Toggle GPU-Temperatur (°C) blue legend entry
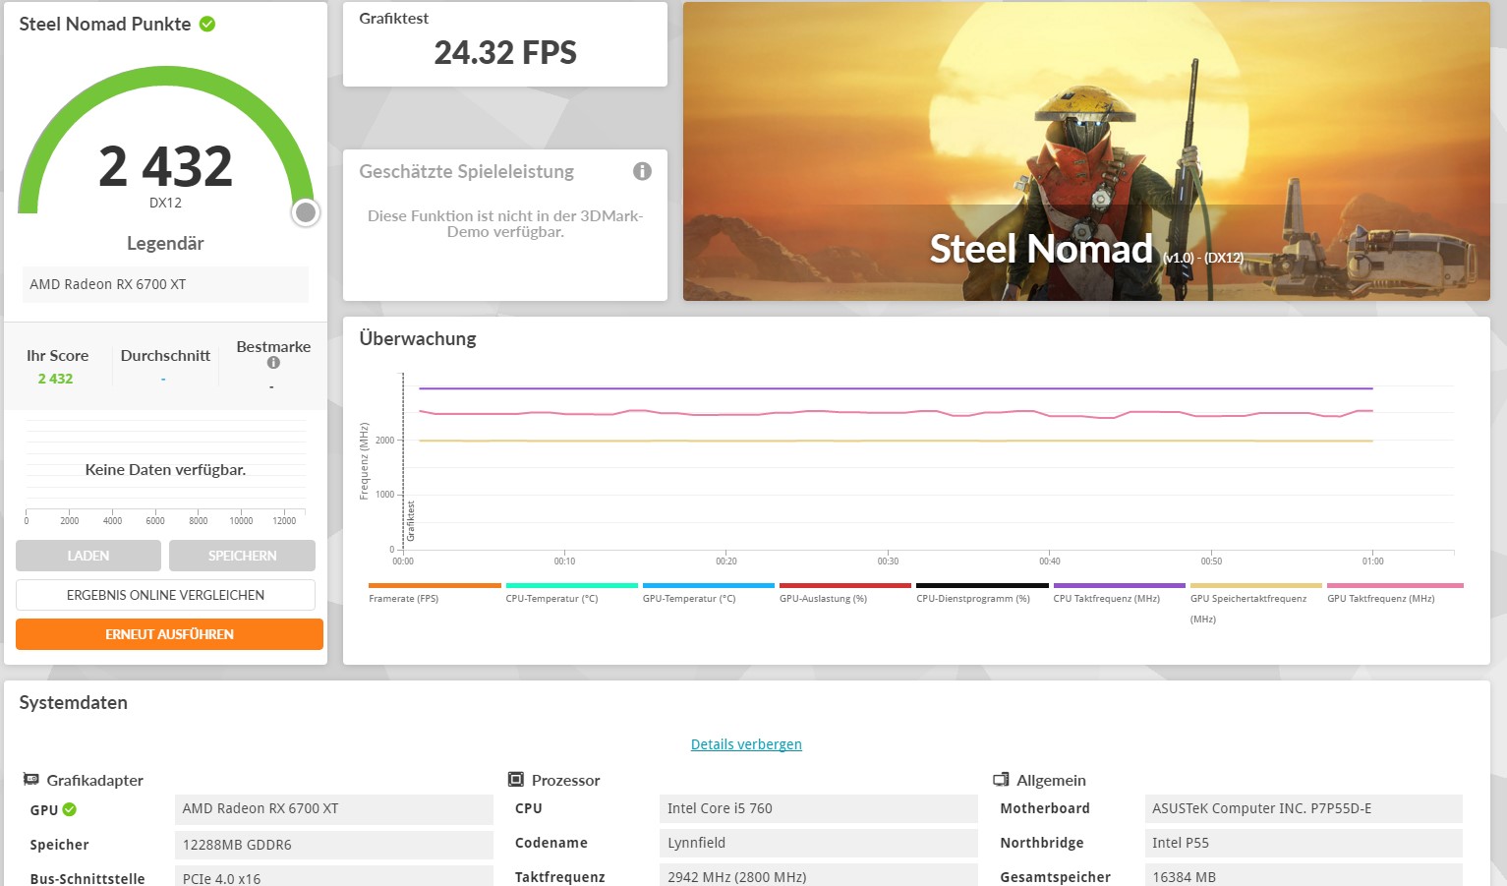 [x=708, y=593]
